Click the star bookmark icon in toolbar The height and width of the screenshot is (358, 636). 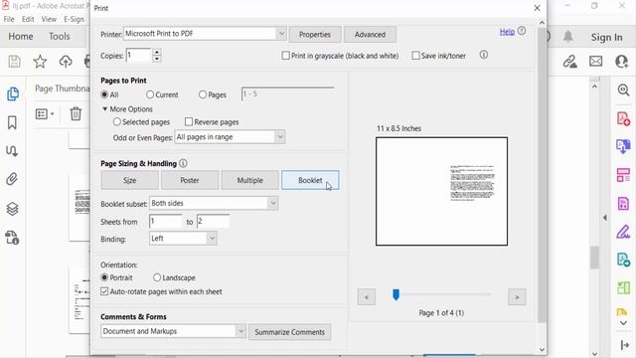pyautogui.click(x=40, y=62)
